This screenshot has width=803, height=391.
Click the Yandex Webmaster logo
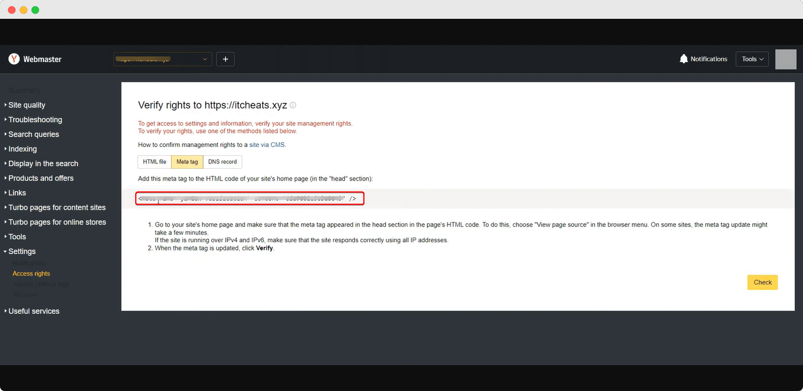pos(35,59)
